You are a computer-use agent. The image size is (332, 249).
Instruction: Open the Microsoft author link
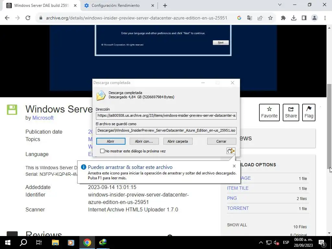coord(43,118)
